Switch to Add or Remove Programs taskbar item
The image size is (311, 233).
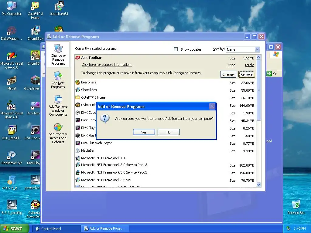click(105, 229)
